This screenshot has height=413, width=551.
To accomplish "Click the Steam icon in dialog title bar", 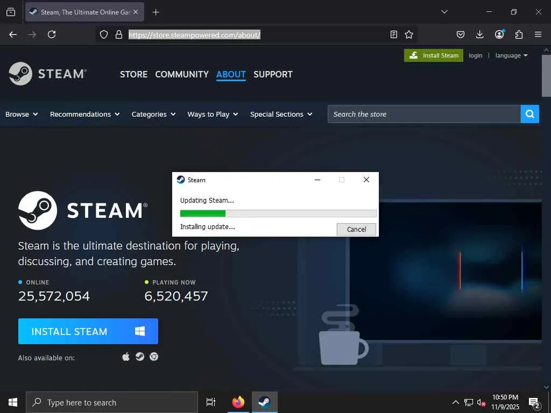I will (x=181, y=180).
